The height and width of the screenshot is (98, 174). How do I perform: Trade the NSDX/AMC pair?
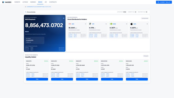(x=62, y=79)
